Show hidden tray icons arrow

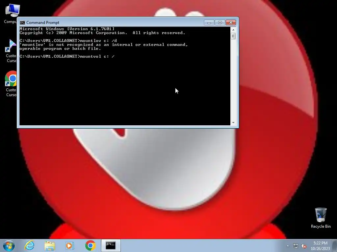click(288, 246)
